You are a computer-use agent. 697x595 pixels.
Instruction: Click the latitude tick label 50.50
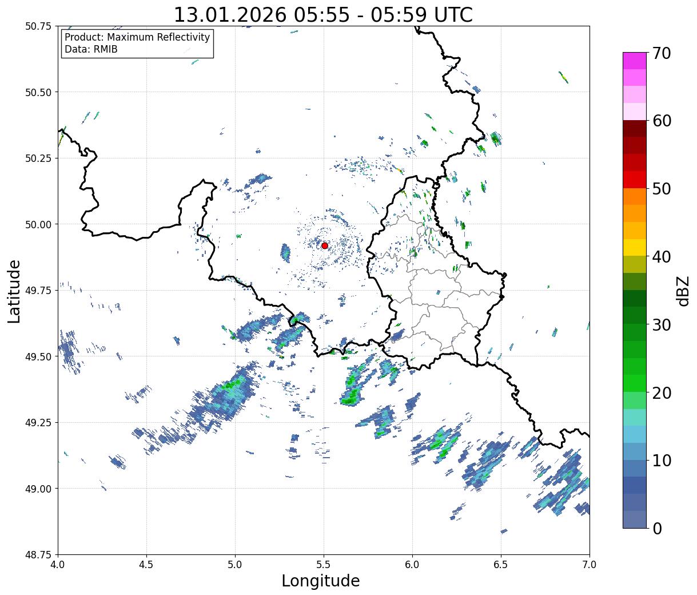pos(38,92)
